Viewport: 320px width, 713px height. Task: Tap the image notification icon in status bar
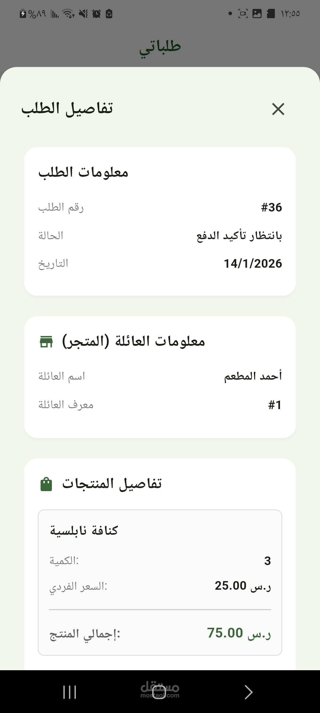(257, 14)
